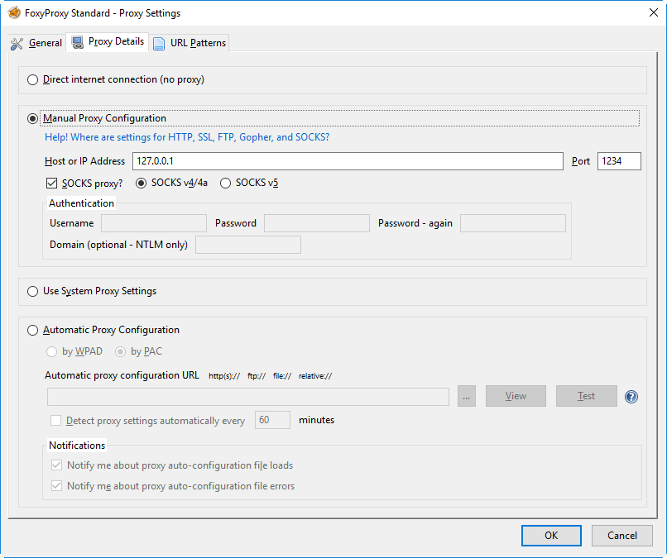
Task: Enable Detect proxy settings automatically checkbox
Action: click(x=55, y=420)
